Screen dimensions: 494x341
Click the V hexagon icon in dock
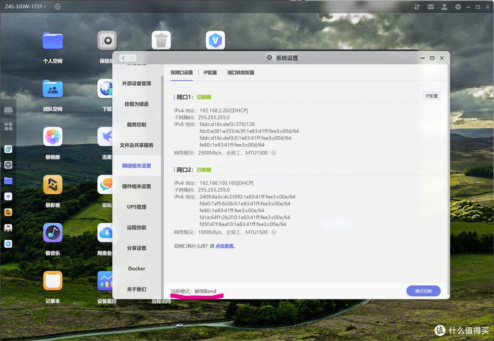point(8,244)
